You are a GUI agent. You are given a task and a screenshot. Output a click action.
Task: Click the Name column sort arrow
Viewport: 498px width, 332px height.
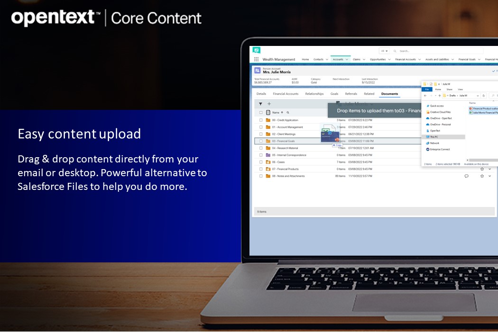(282, 112)
